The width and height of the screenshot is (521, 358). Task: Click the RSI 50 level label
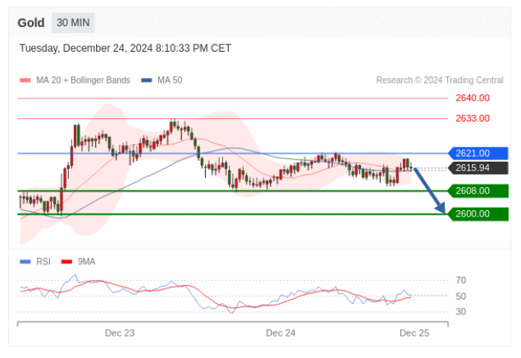[461, 296]
